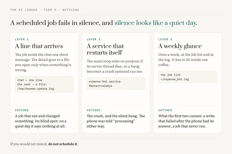Click the ~/expense_bot.log code block
The width and height of the screenshot is (232, 154).
point(188,77)
